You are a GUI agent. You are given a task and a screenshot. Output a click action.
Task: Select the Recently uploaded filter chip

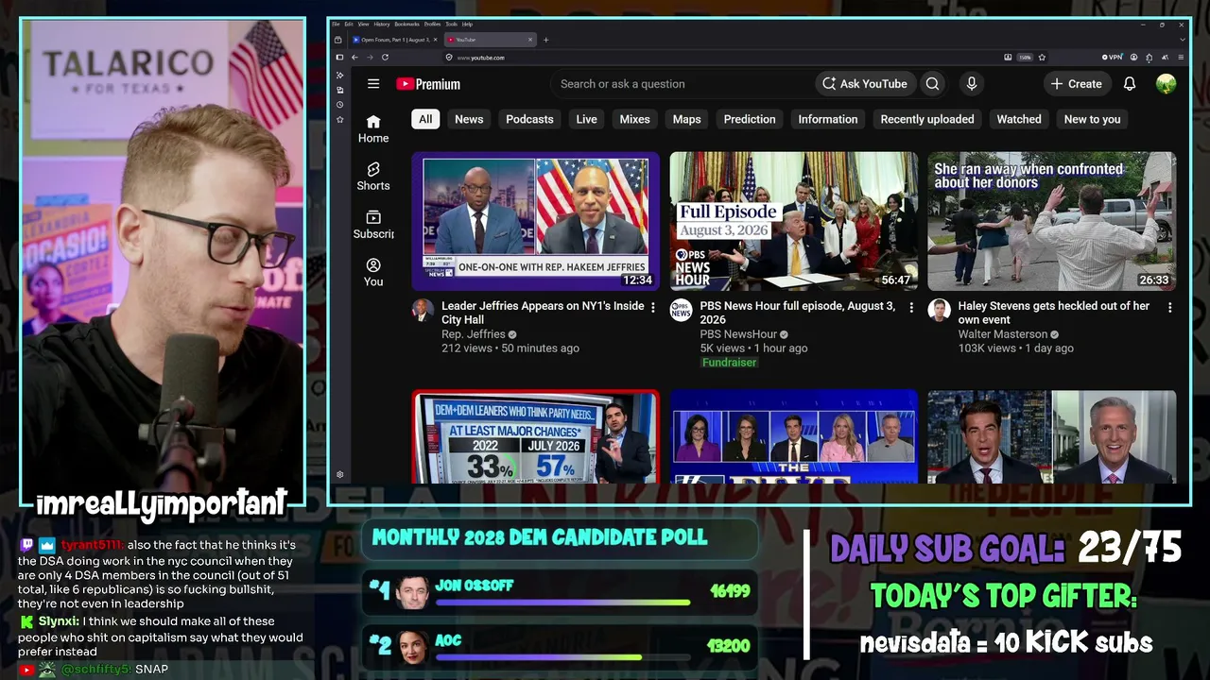click(x=927, y=119)
